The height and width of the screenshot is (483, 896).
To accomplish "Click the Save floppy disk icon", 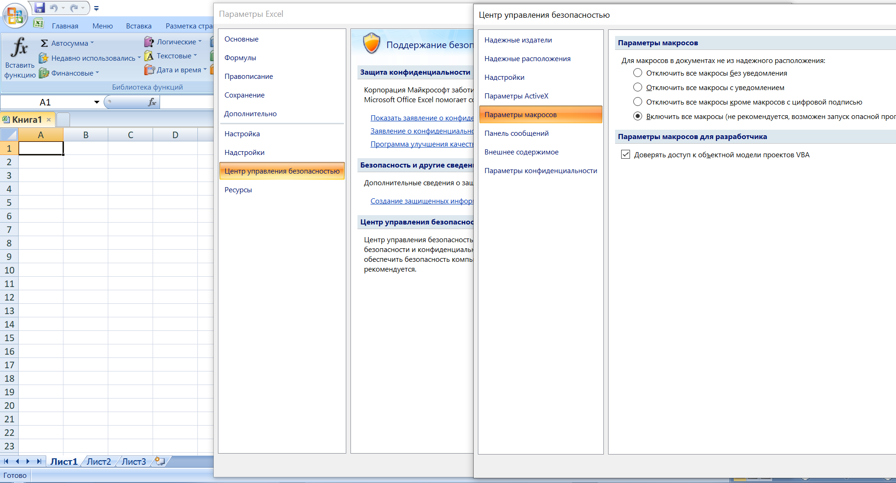I will tap(40, 8).
